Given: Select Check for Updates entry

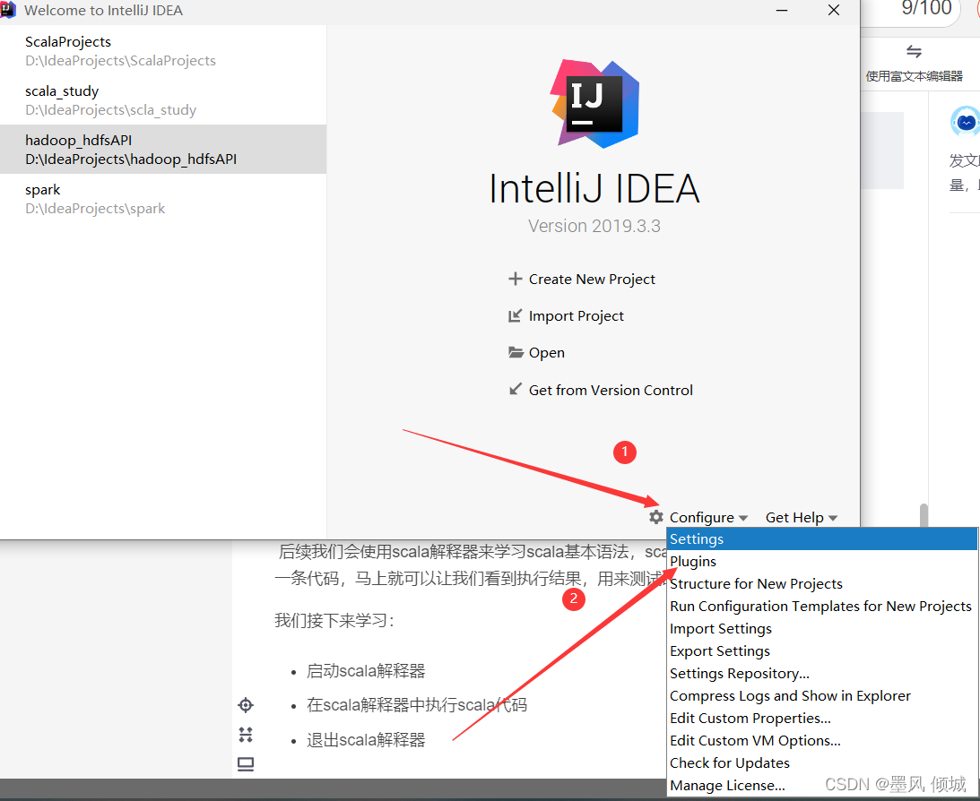Looking at the screenshot, I should tap(822, 763).
